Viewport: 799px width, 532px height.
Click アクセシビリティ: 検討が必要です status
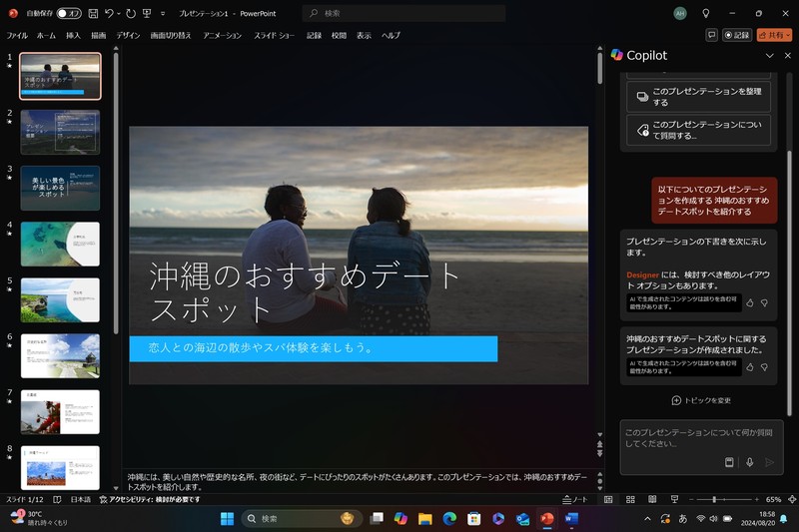click(150, 500)
